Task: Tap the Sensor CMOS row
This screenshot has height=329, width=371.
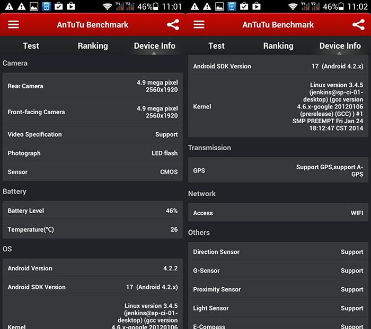Action: pos(93,172)
